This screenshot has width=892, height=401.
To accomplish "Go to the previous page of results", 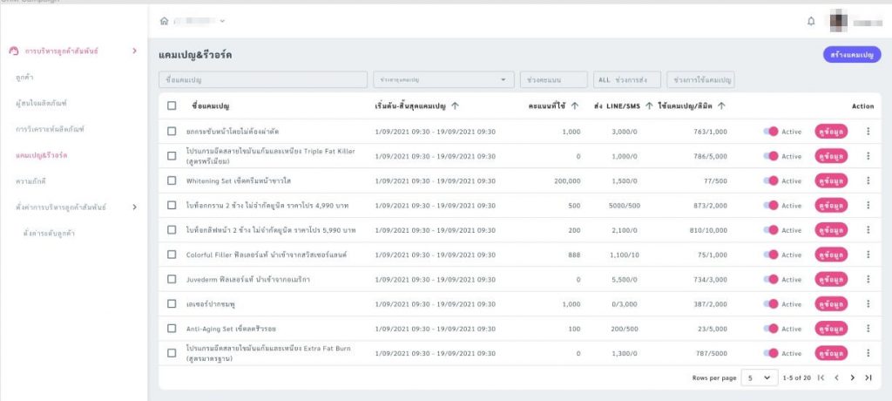I will (837, 377).
